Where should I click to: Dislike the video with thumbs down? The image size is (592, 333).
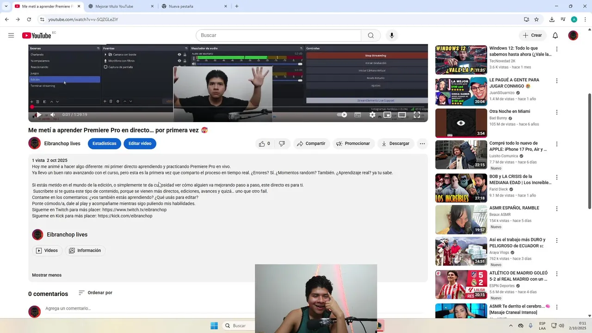(282, 144)
